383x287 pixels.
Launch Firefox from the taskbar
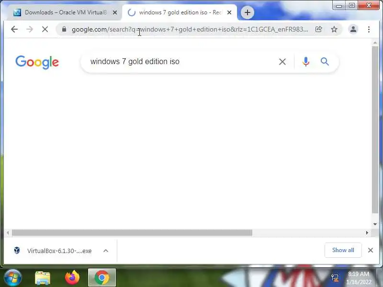tap(72, 277)
